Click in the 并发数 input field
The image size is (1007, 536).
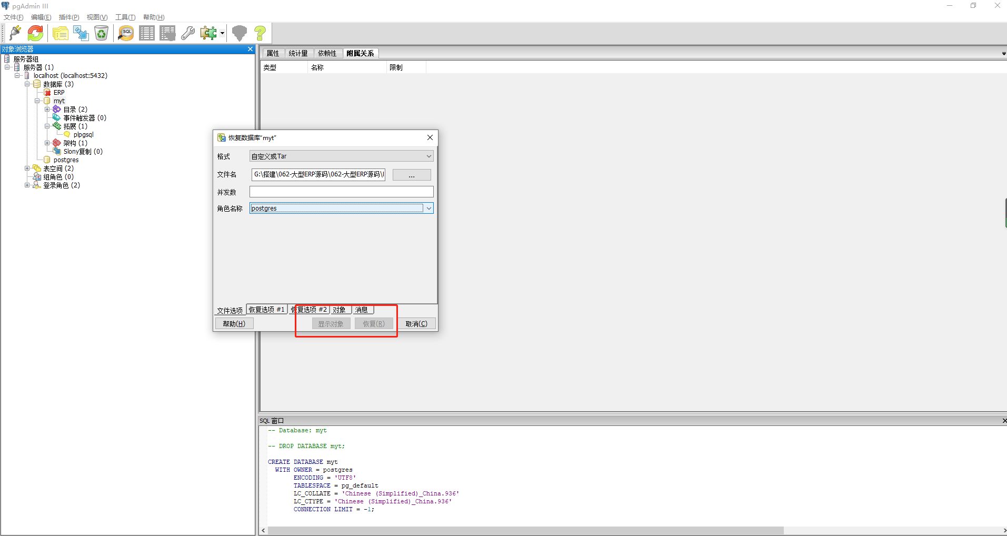(341, 191)
